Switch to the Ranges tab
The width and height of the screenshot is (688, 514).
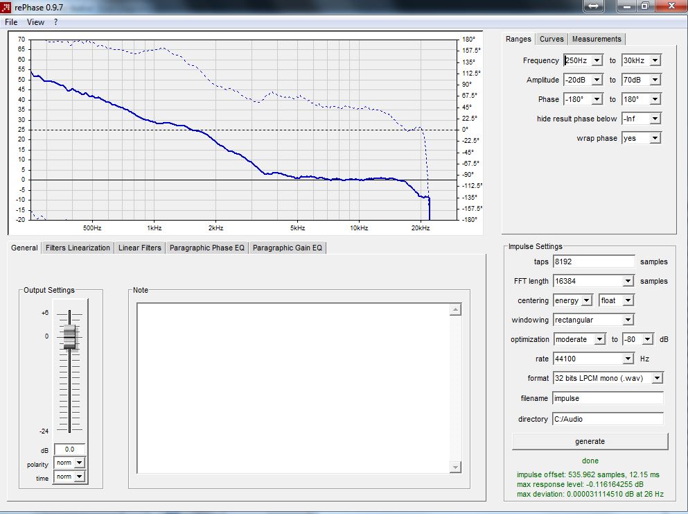point(518,39)
